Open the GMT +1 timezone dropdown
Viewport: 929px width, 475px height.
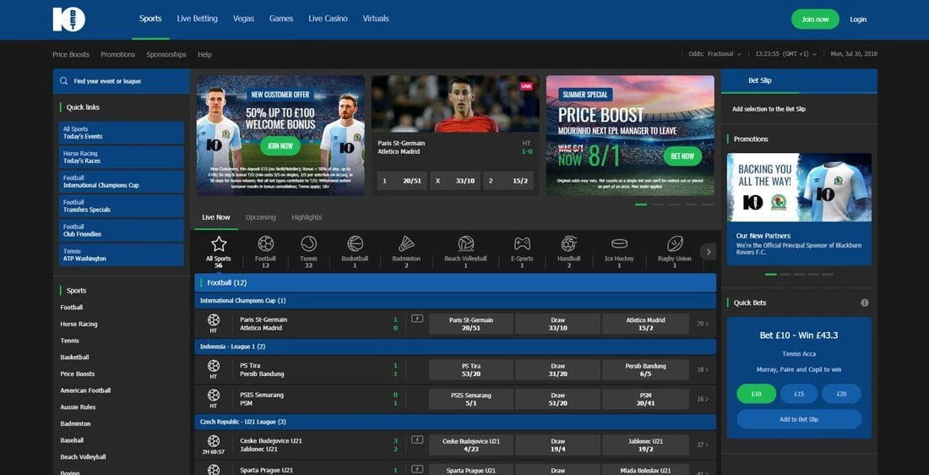(x=785, y=54)
